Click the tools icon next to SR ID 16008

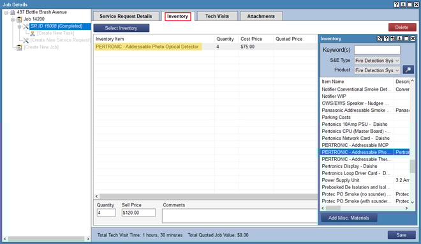point(26,26)
